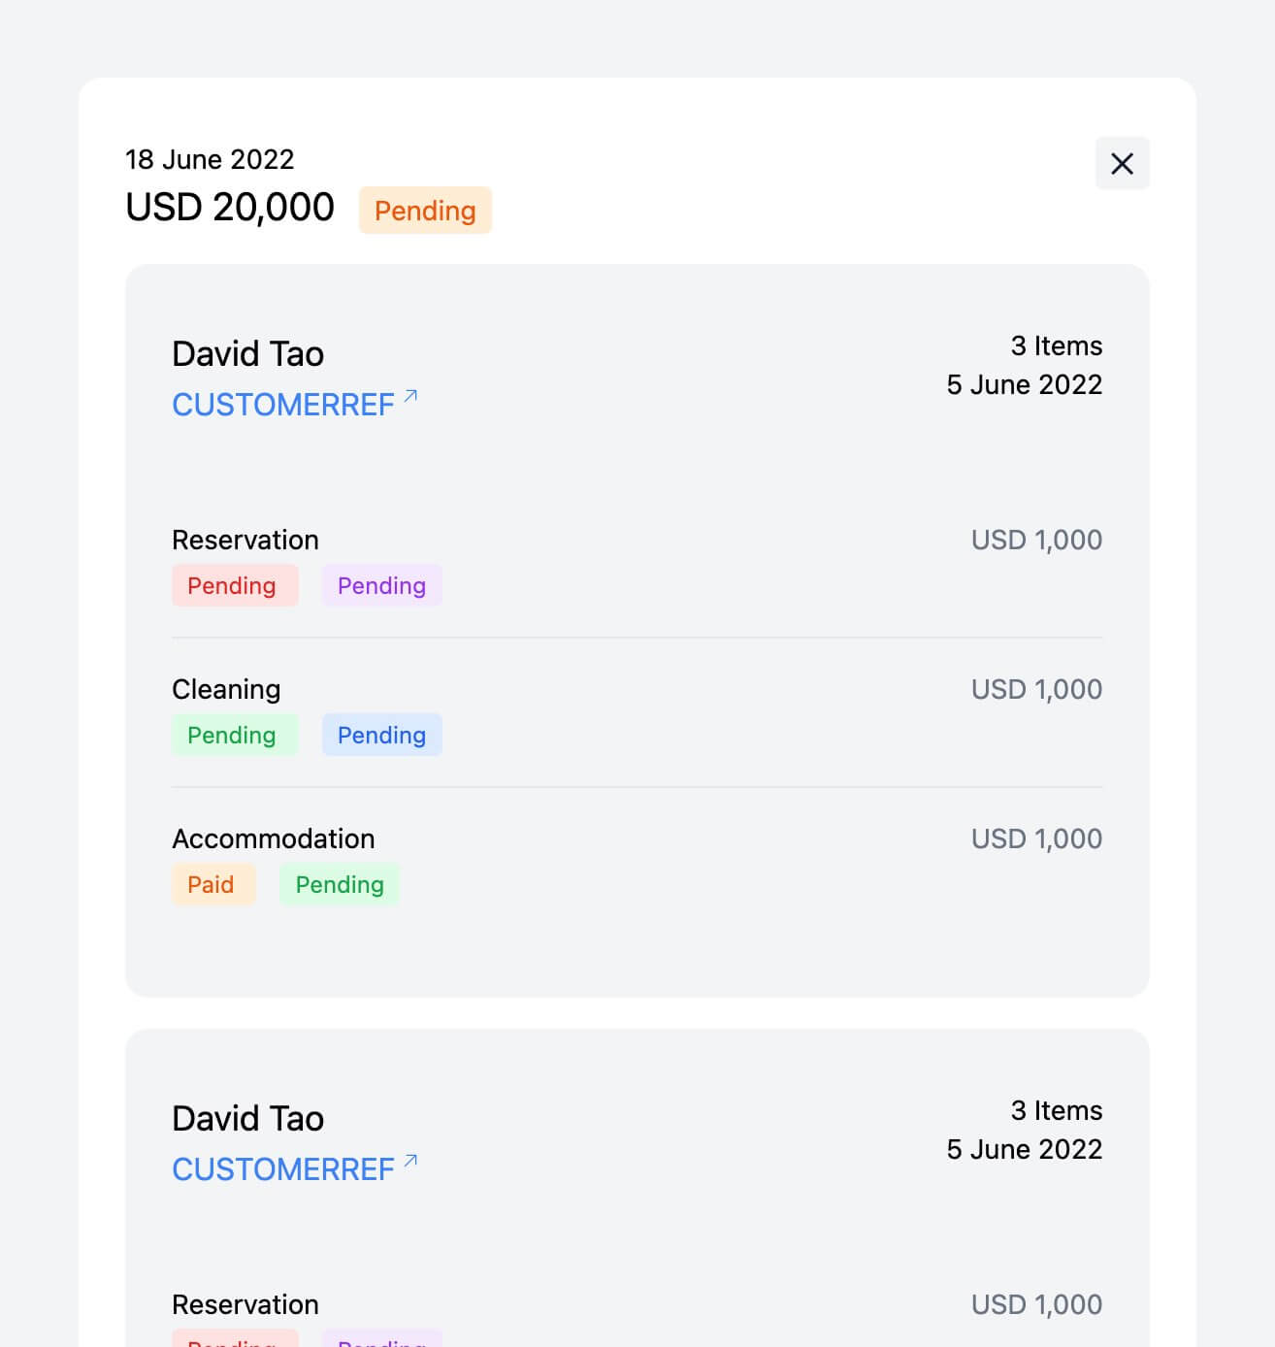Click the USD 1,000 amount for Cleaning
This screenshot has width=1275, height=1347.
1036,689
